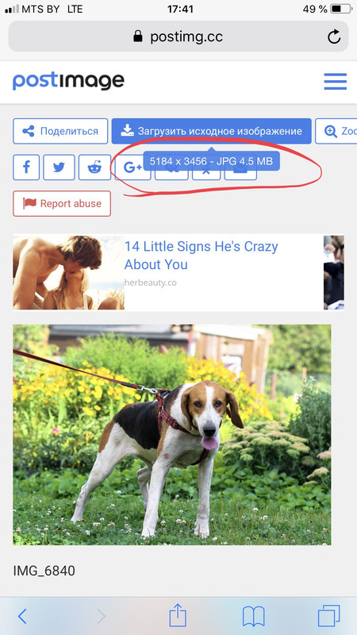Go back to previous page
This screenshot has height=635, width=357.
tap(22, 617)
